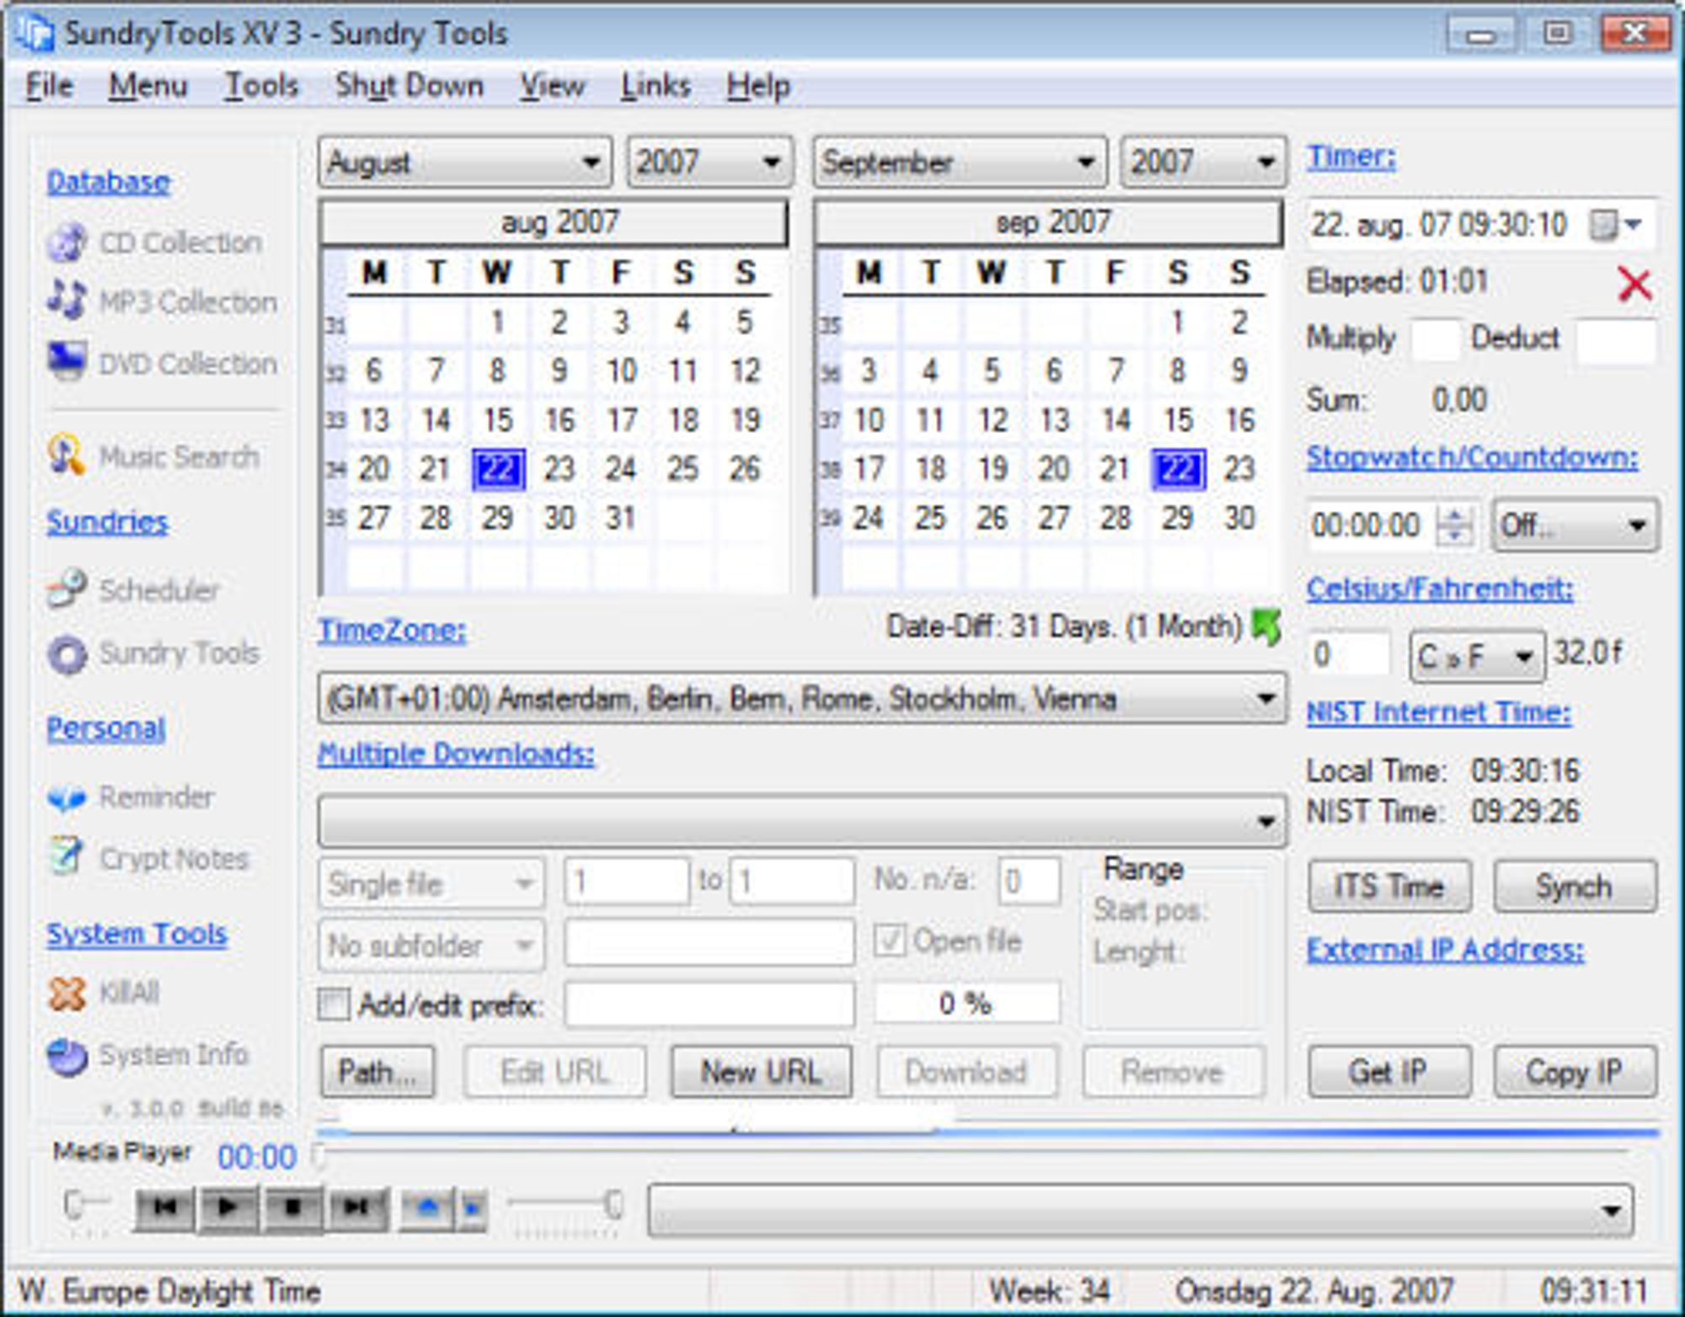The height and width of the screenshot is (1317, 1685).
Task: Click the Deduct input field
Action: point(1615,340)
